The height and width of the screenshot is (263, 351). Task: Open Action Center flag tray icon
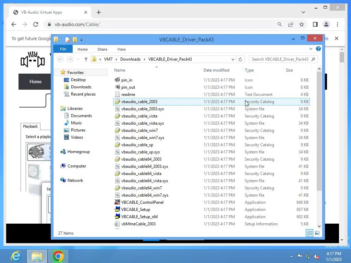click(300, 256)
